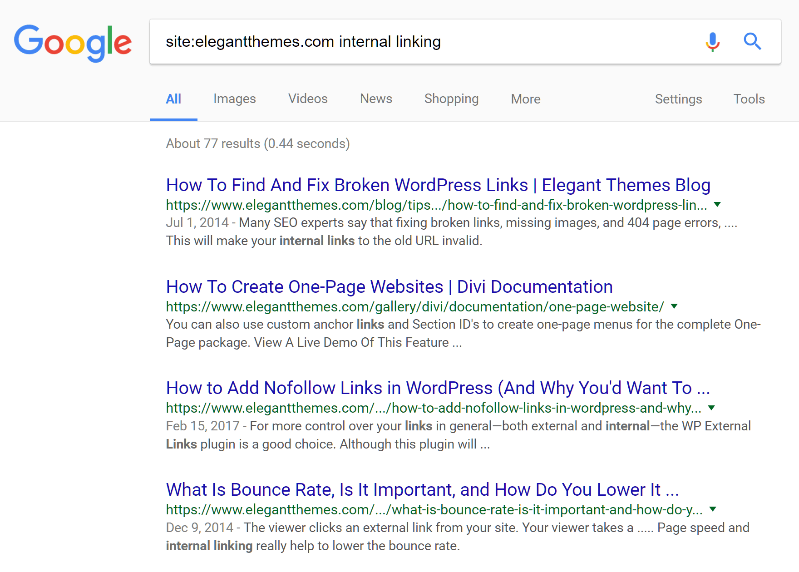This screenshot has height=572, width=799.
Task: Click the 'Dec 9, 2014' date snippet
Action: [x=199, y=528]
